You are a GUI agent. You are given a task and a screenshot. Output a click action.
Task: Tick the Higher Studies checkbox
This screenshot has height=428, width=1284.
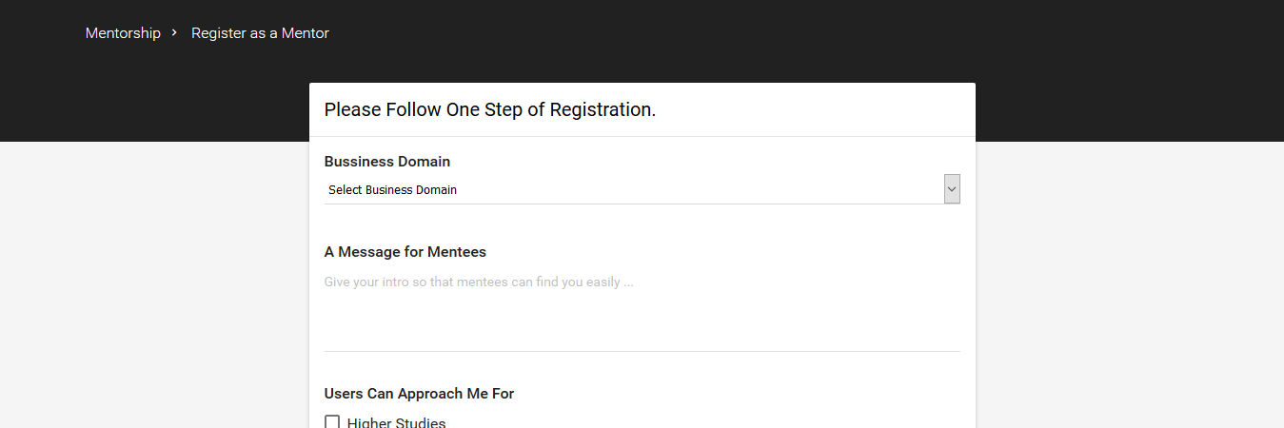pos(332,422)
